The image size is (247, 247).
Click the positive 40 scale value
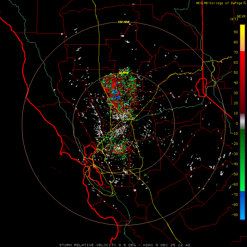coord(236,83)
